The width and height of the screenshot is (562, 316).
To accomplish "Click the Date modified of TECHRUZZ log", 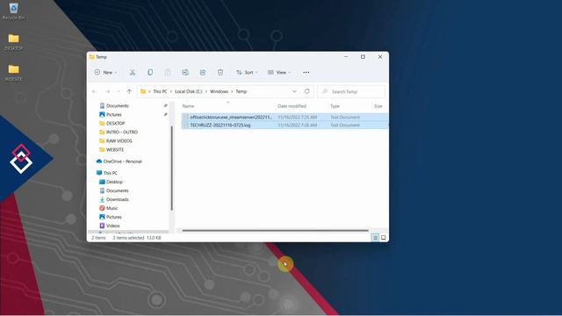I will tap(298, 125).
